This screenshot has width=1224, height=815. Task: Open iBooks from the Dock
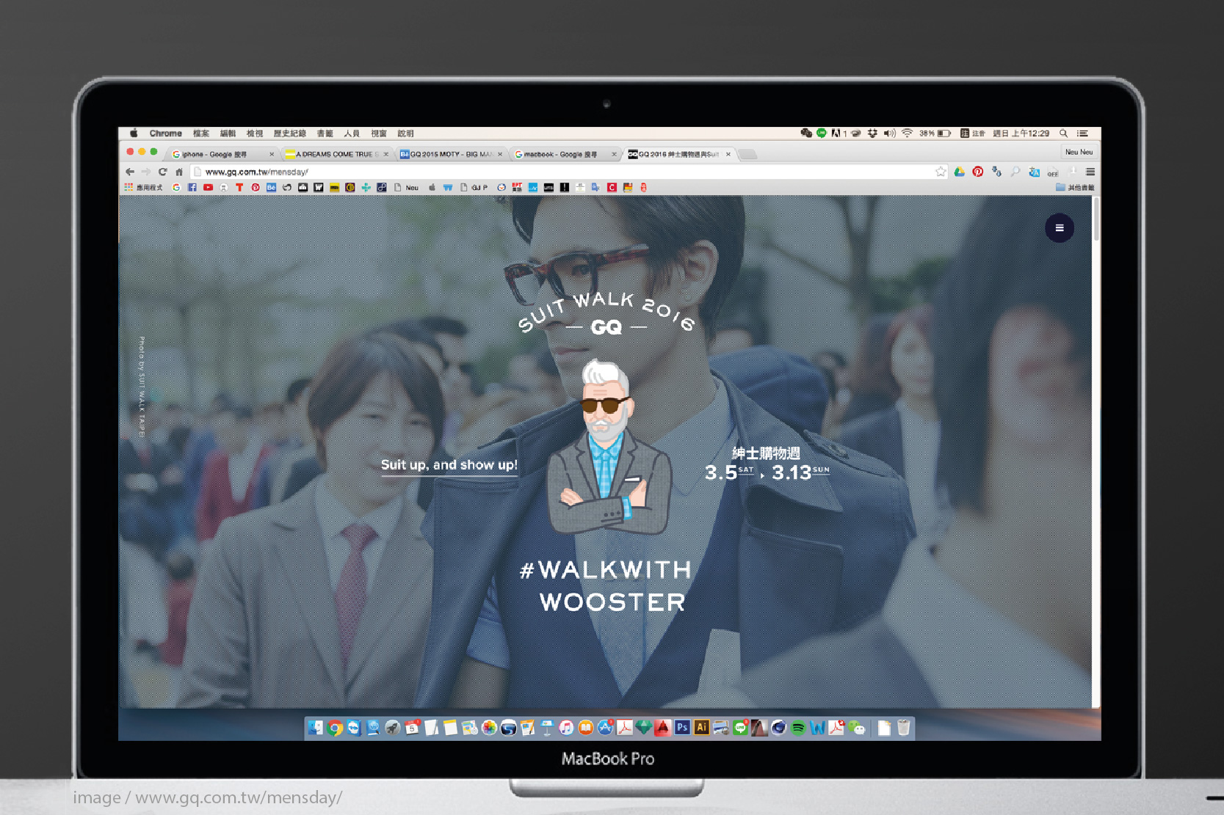(585, 728)
